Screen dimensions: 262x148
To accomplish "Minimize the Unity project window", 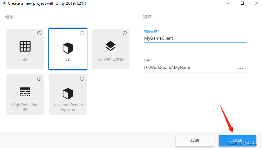I will 228,3.
